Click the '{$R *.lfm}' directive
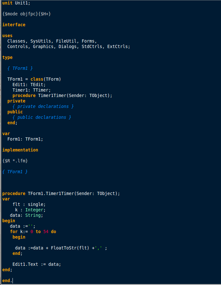This screenshot has height=285, width=221. click(x=15, y=161)
